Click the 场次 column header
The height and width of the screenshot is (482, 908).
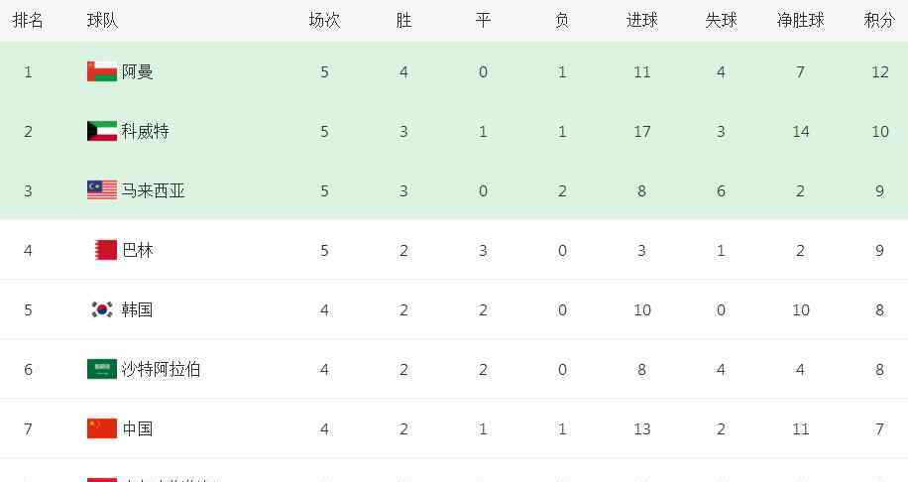[x=324, y=20]
